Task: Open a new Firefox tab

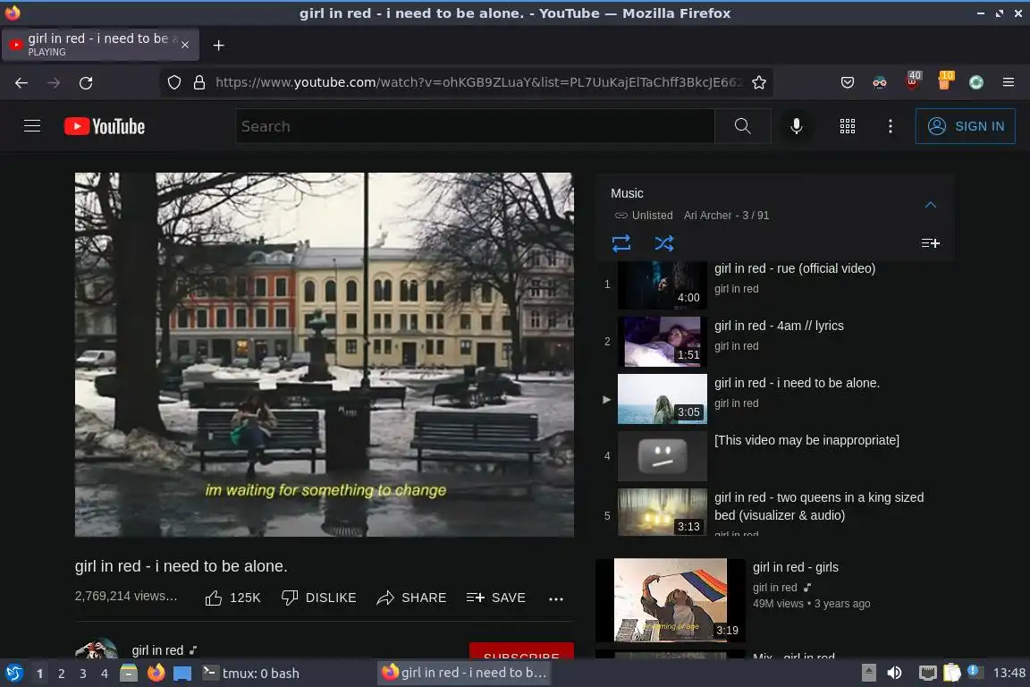Action: pos(219,45)
